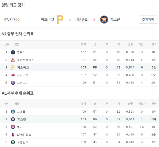Open the 밀워키 team link
The image size is (159, 147).
[x=21, y=52]
